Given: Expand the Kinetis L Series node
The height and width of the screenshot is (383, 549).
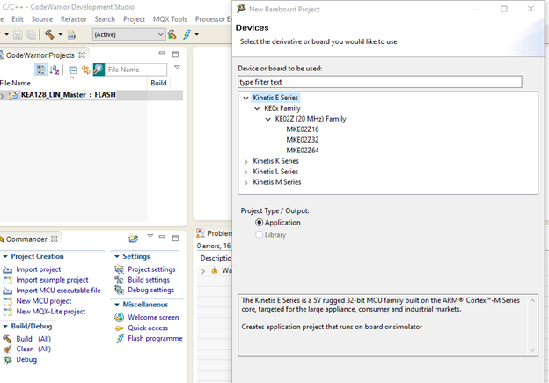Looking at the screenshot, I should pyautogui.click(x=245, y=172).
